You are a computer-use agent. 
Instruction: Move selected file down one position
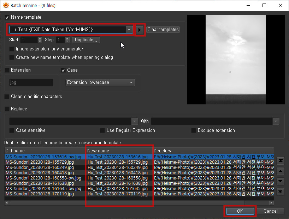point(280,181)
